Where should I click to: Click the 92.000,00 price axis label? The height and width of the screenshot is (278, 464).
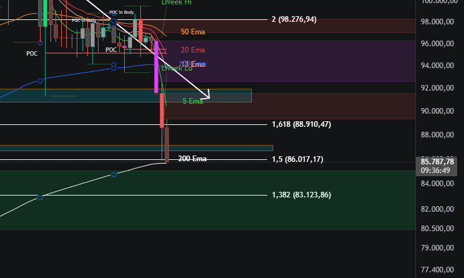(437, 87)
